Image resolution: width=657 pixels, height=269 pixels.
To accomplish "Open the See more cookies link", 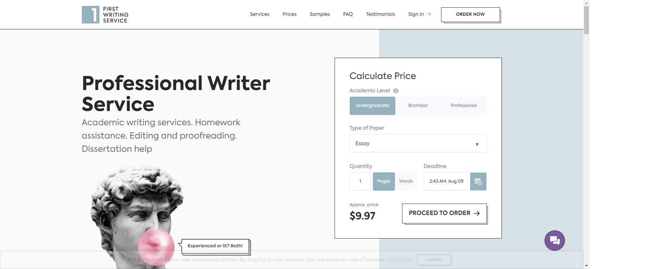I will coord(399,259).
